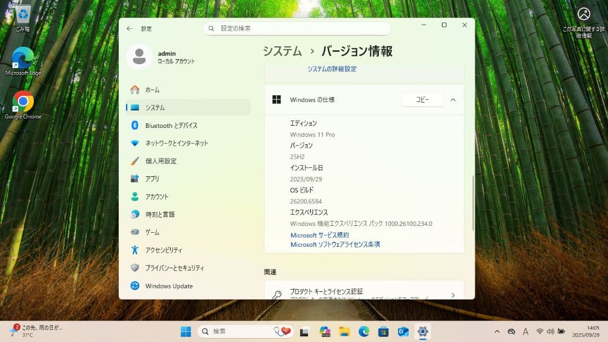The width and height of the screenshot is (608, 342).
Task: Open Windows Update in the sidebar
Action: point(188,286)
